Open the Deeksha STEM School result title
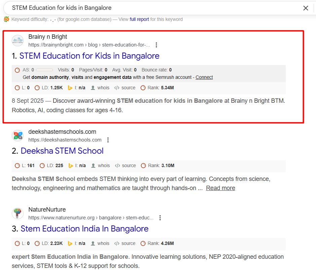Screen dimensions: 316x280 click(62, 151)
